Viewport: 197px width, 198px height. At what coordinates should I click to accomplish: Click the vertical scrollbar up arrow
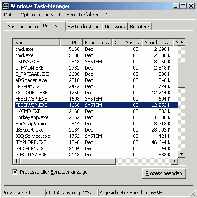click(182, 42)
